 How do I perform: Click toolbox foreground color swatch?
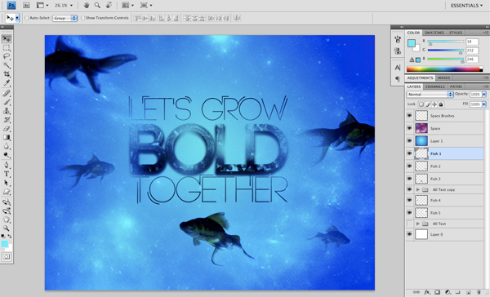[x=5, y=244]
